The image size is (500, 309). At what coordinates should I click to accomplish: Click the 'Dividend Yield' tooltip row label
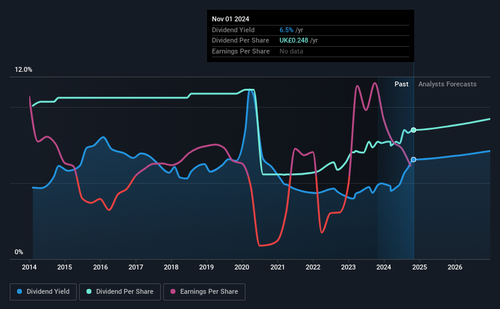point(233,30)
